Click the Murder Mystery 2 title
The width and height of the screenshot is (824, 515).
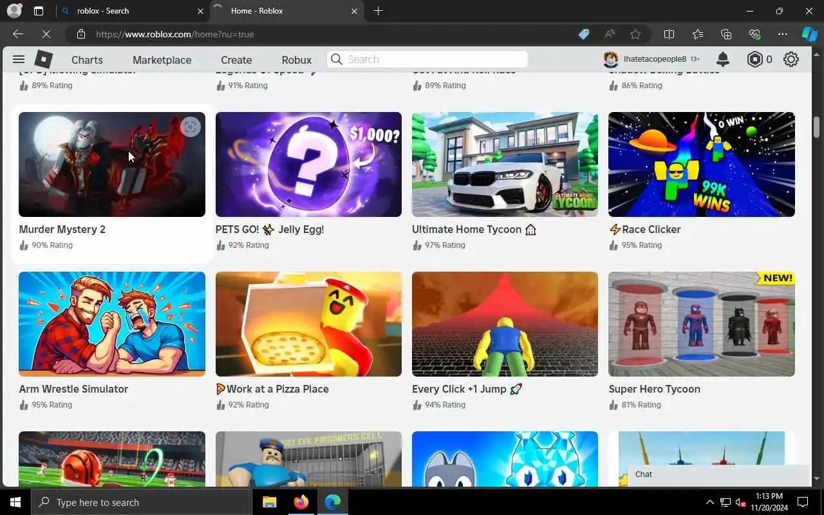pyautogui.click(x=62, y=229)
